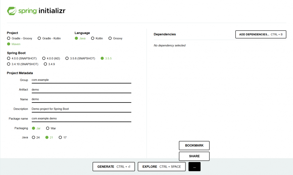Viewport: 293px width, 175px height.
Task: Select Gradle - Groovy project type
Action: click(x=19, y=38)
